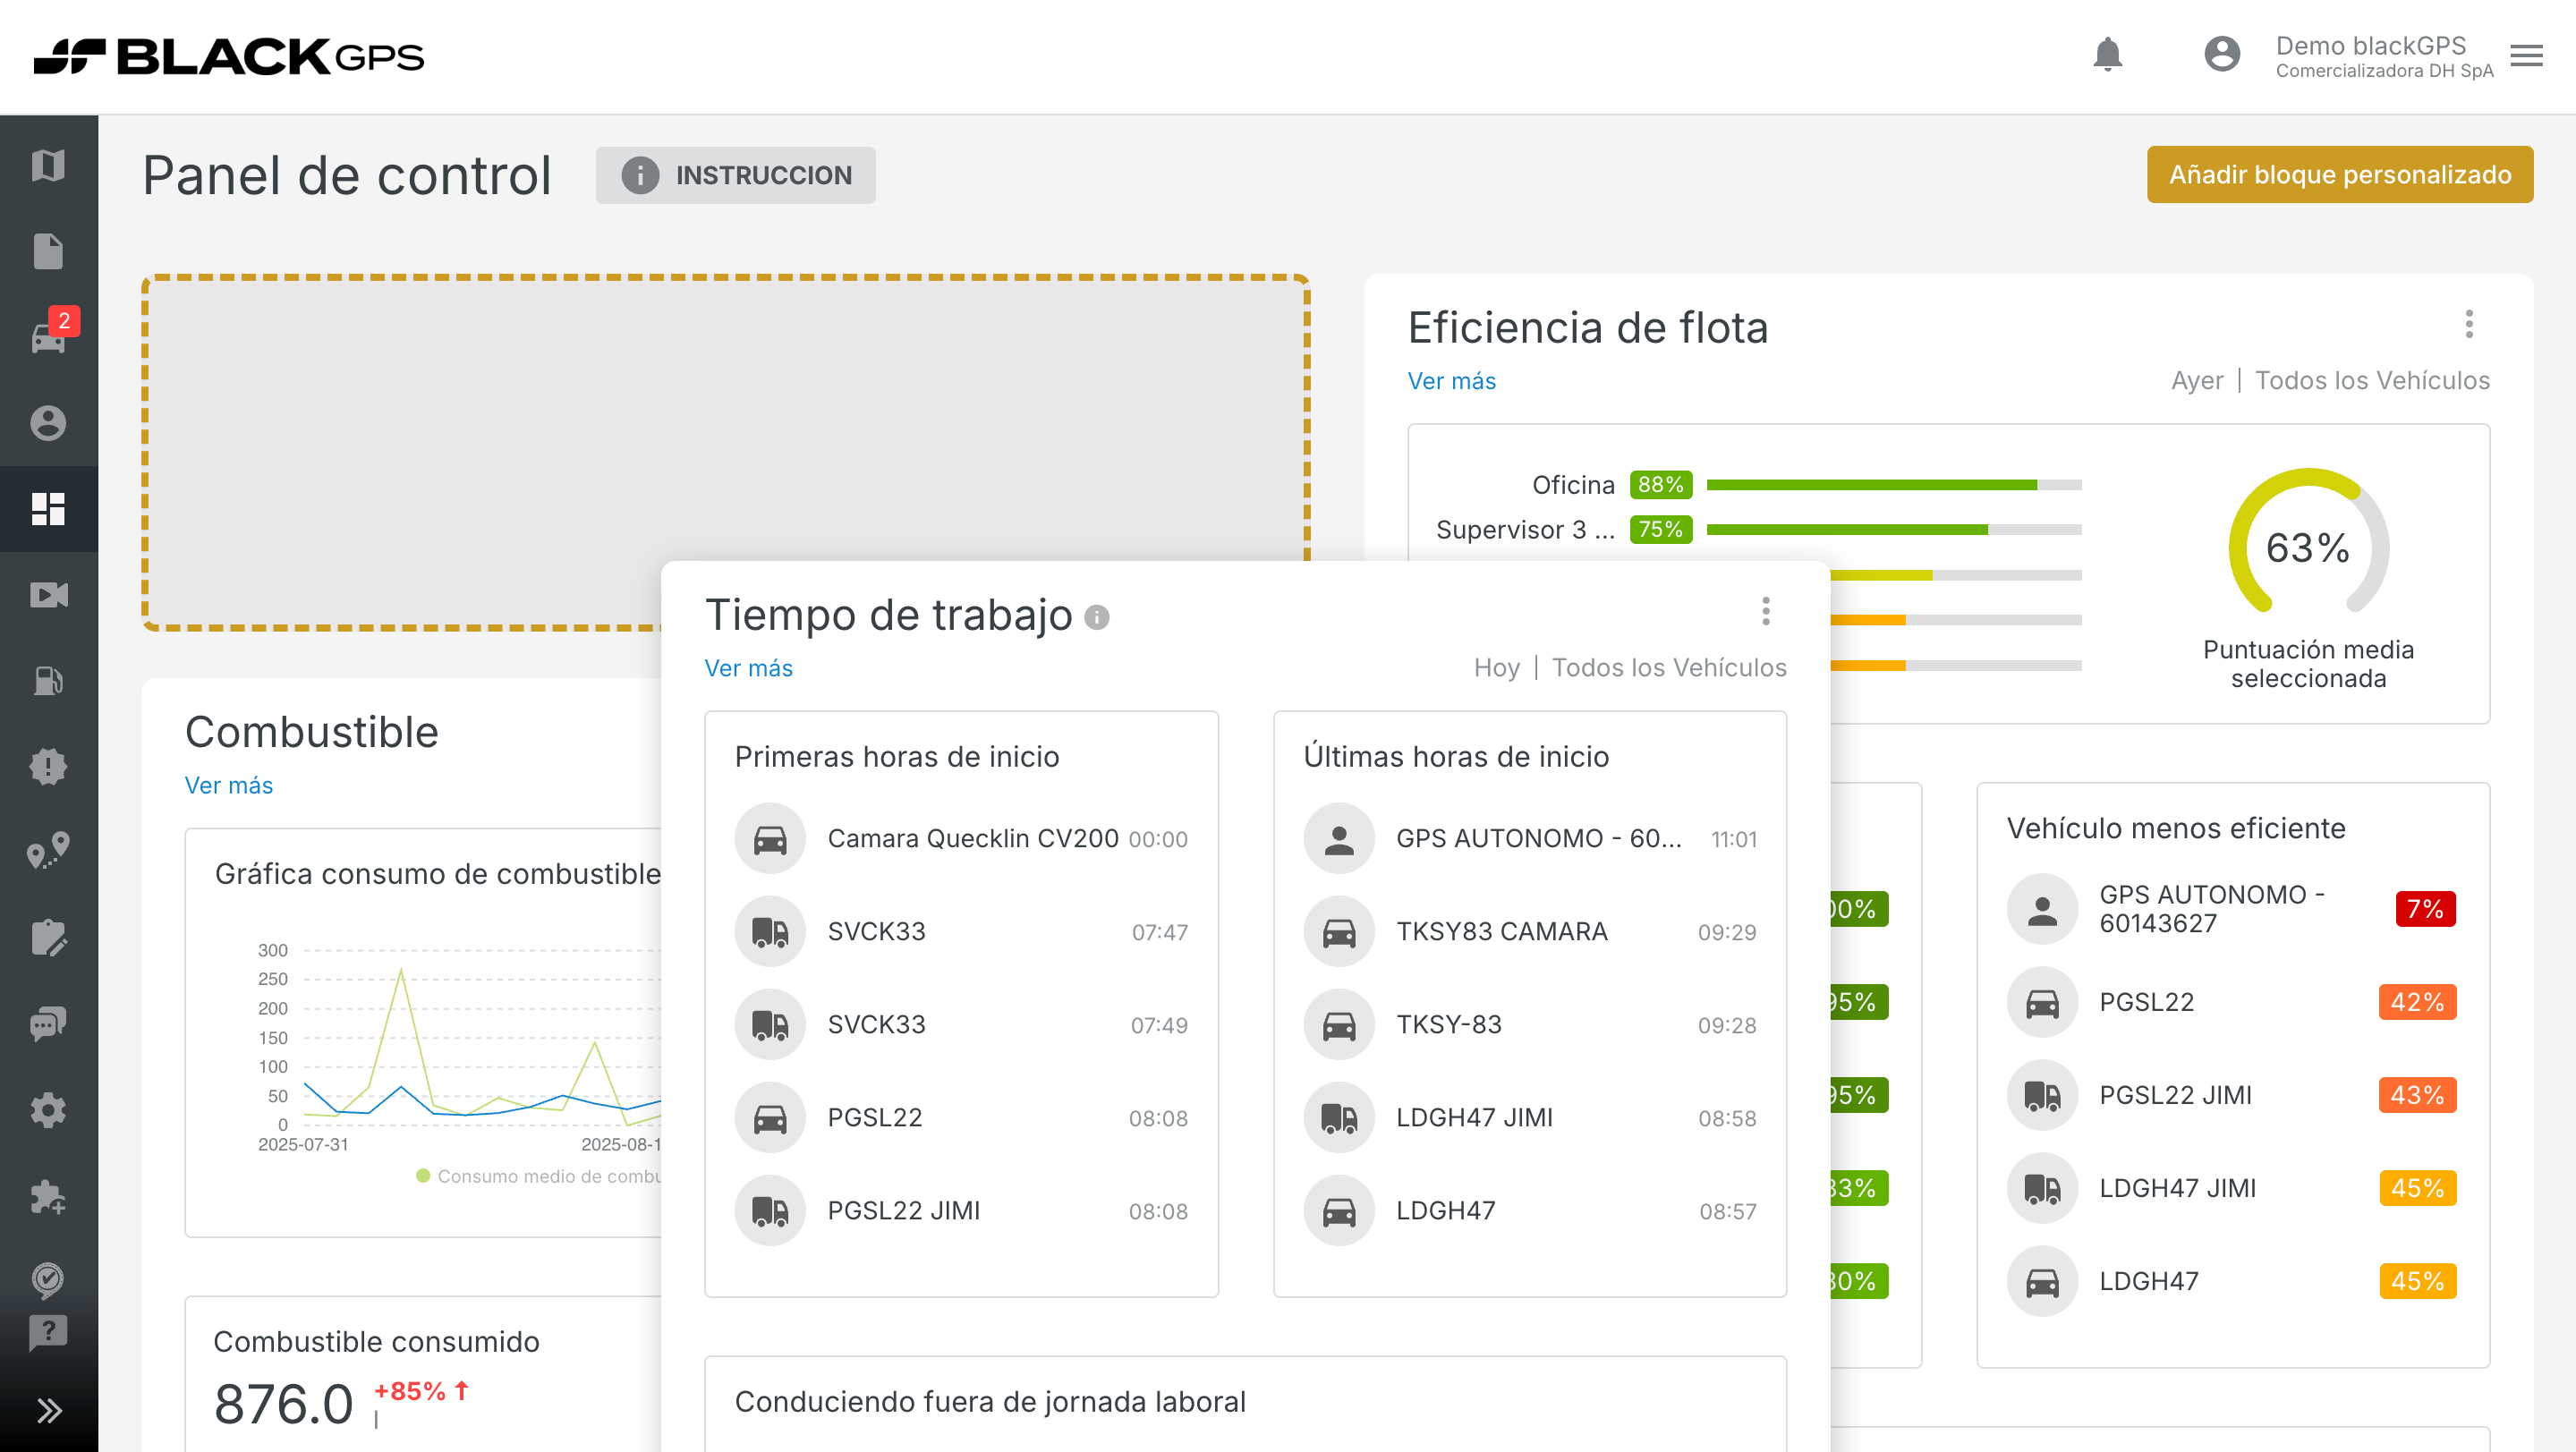This screenshot has height=1452, width=2576.
Task: Click PGSL22 car icon in Primeras horas
Action: click(770, 1118)
